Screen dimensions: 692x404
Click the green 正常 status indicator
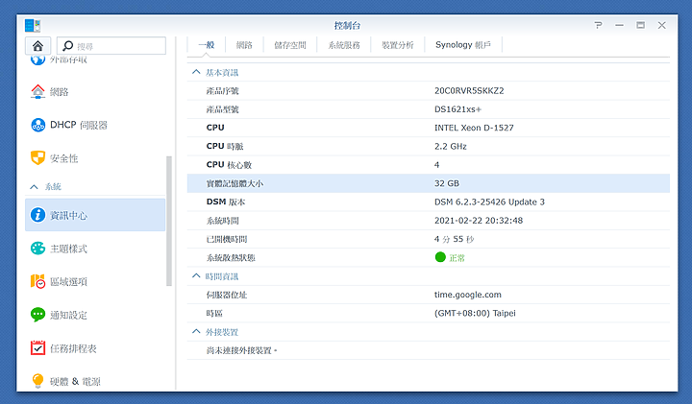point(440,257)
